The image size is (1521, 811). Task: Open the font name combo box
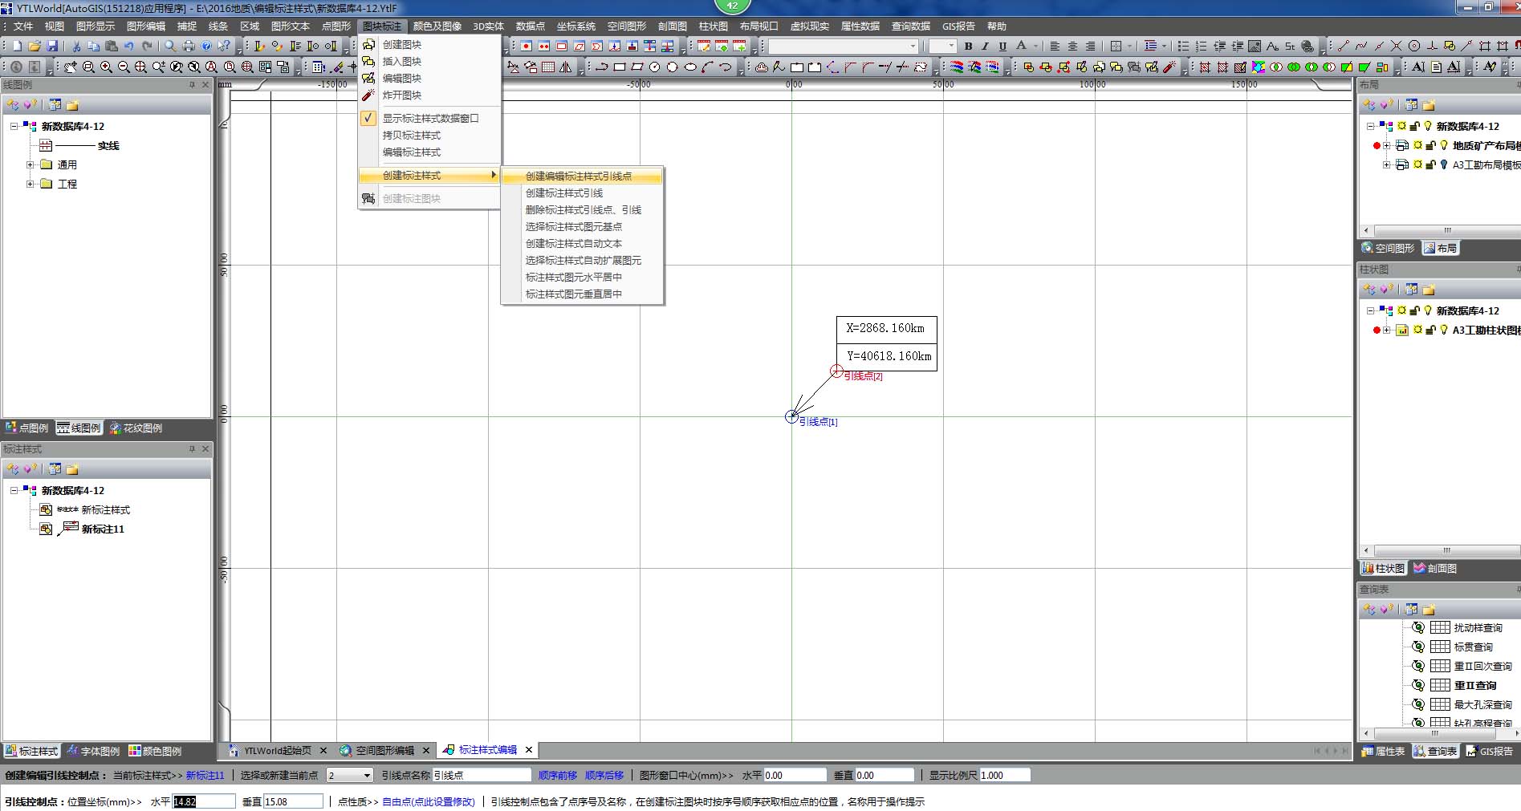click(x=843, y=47)
